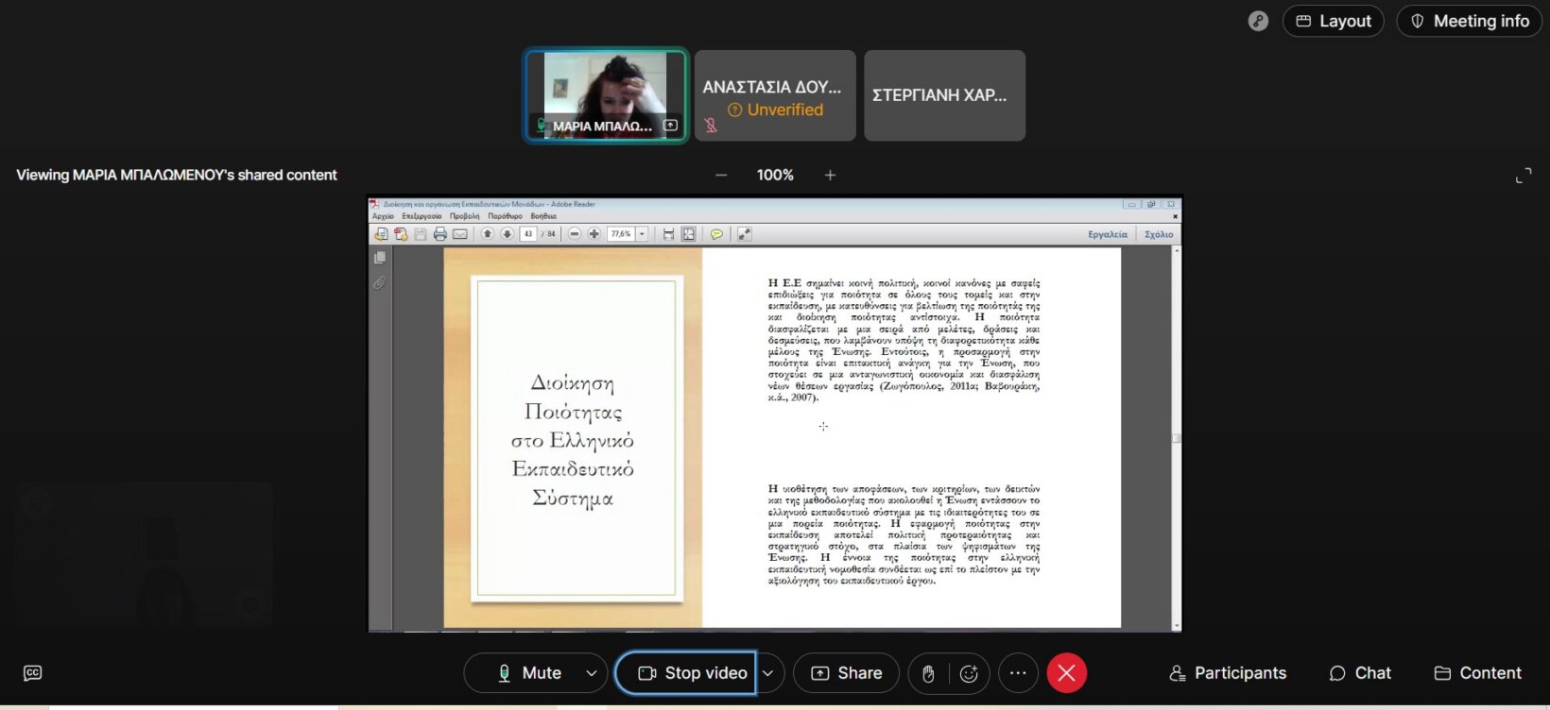1550x710 pixels.
Task: Zoom in shared content with plus
Action: (830, 175)
